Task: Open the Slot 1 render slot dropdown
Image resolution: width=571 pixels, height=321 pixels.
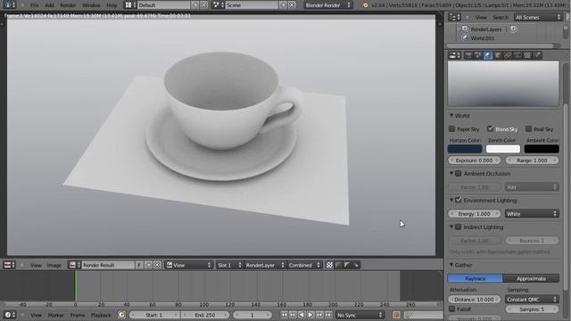Action: coord(229,265)
